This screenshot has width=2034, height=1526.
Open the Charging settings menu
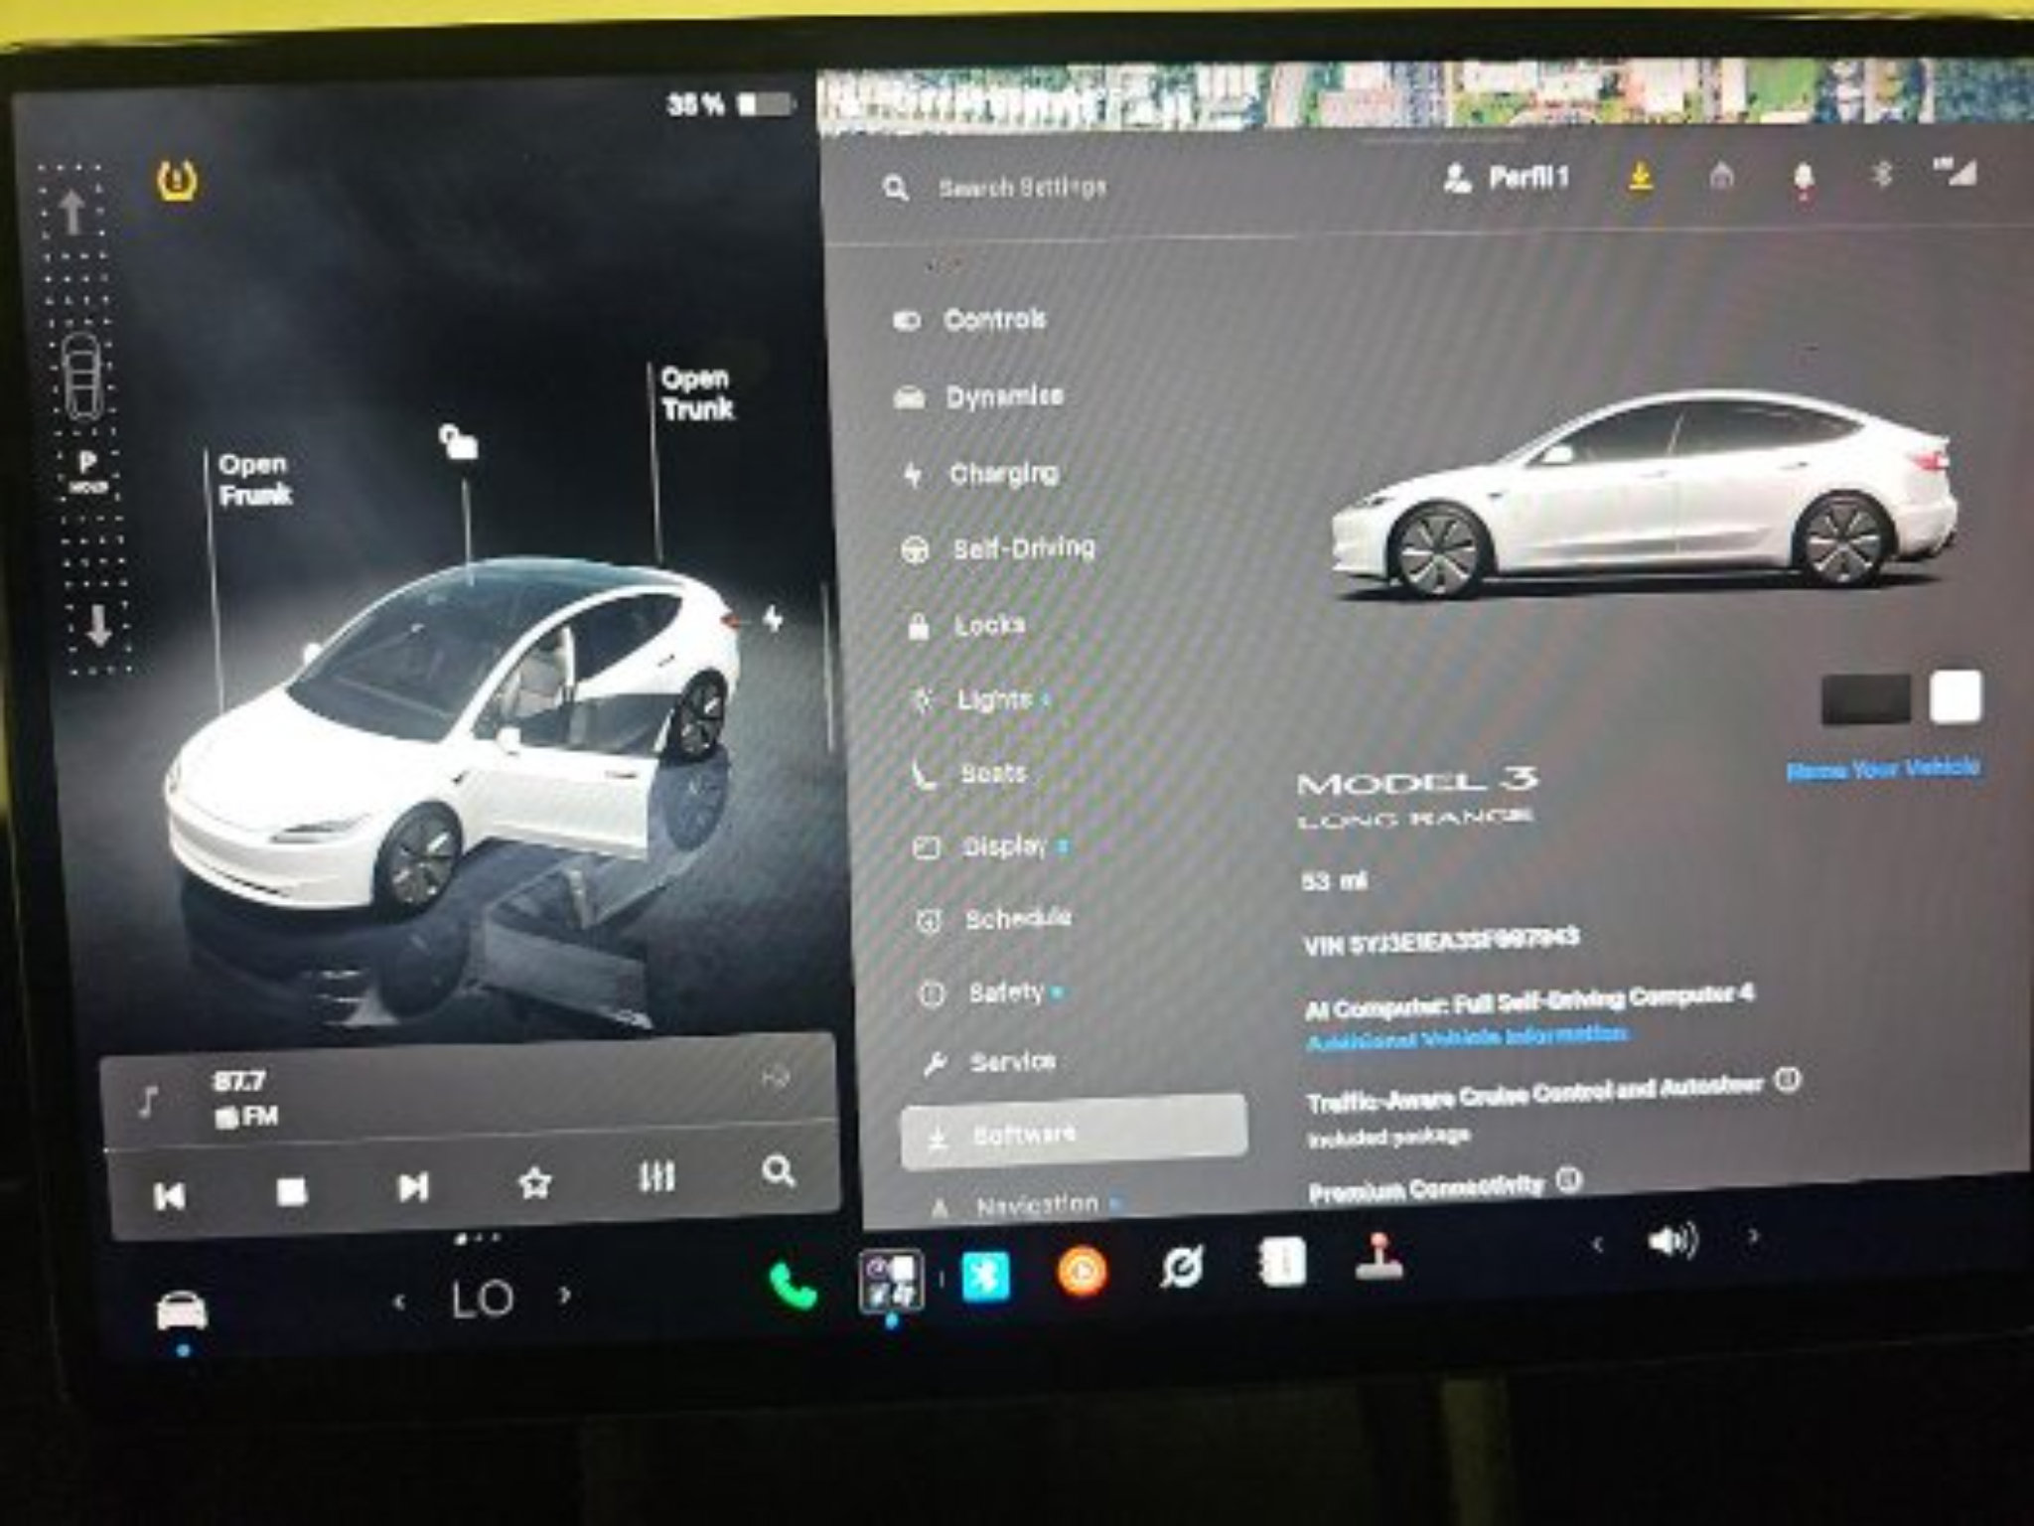click(981, 474)
